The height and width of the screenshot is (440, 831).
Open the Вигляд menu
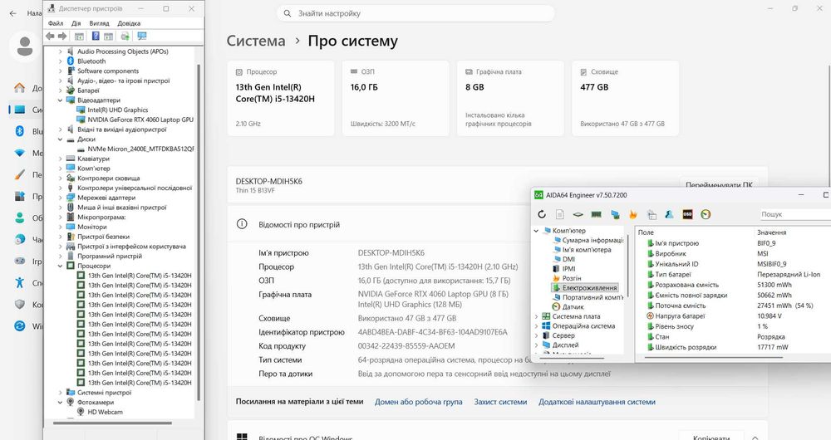pos(99,23)
